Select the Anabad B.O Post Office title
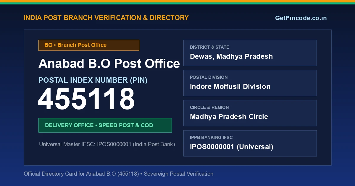 (x=109, y=64)
